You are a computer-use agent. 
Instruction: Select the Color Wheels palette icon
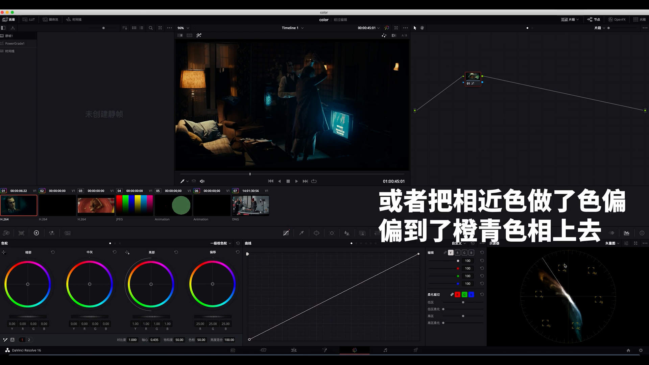[37, 233]
